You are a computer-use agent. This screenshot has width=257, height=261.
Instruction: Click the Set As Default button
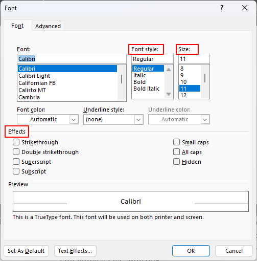pos(26,251)
